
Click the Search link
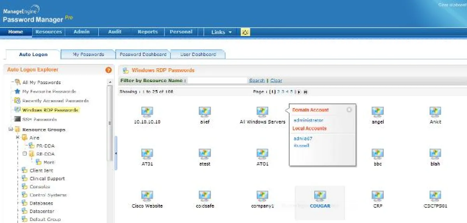point(257,81)
